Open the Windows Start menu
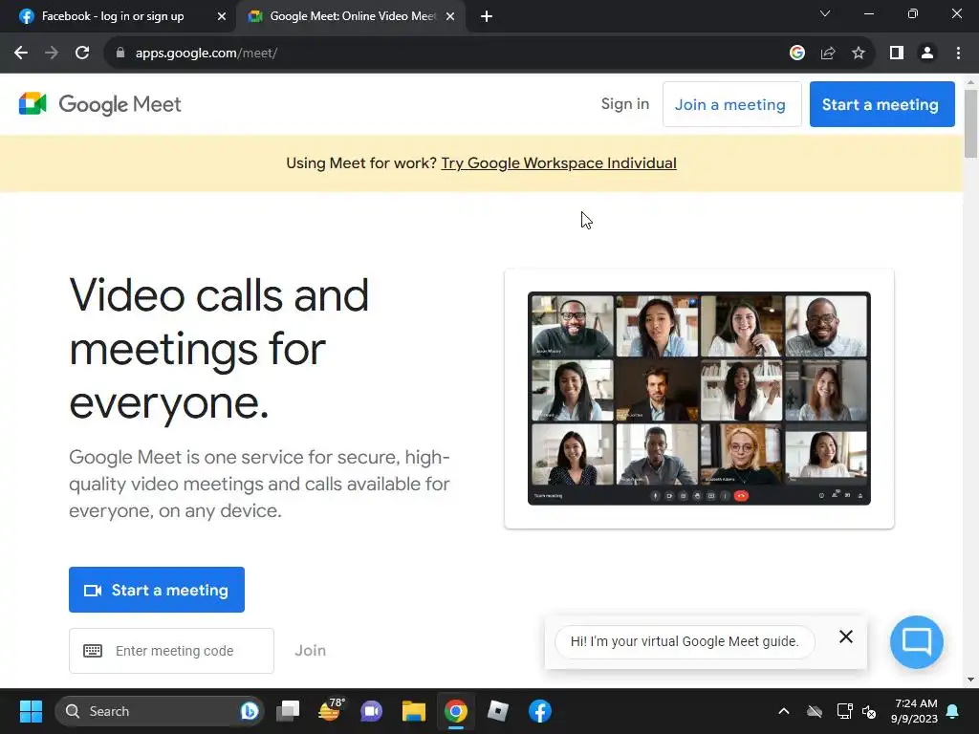This screenshot has height=734, width=979. [31, 711]
